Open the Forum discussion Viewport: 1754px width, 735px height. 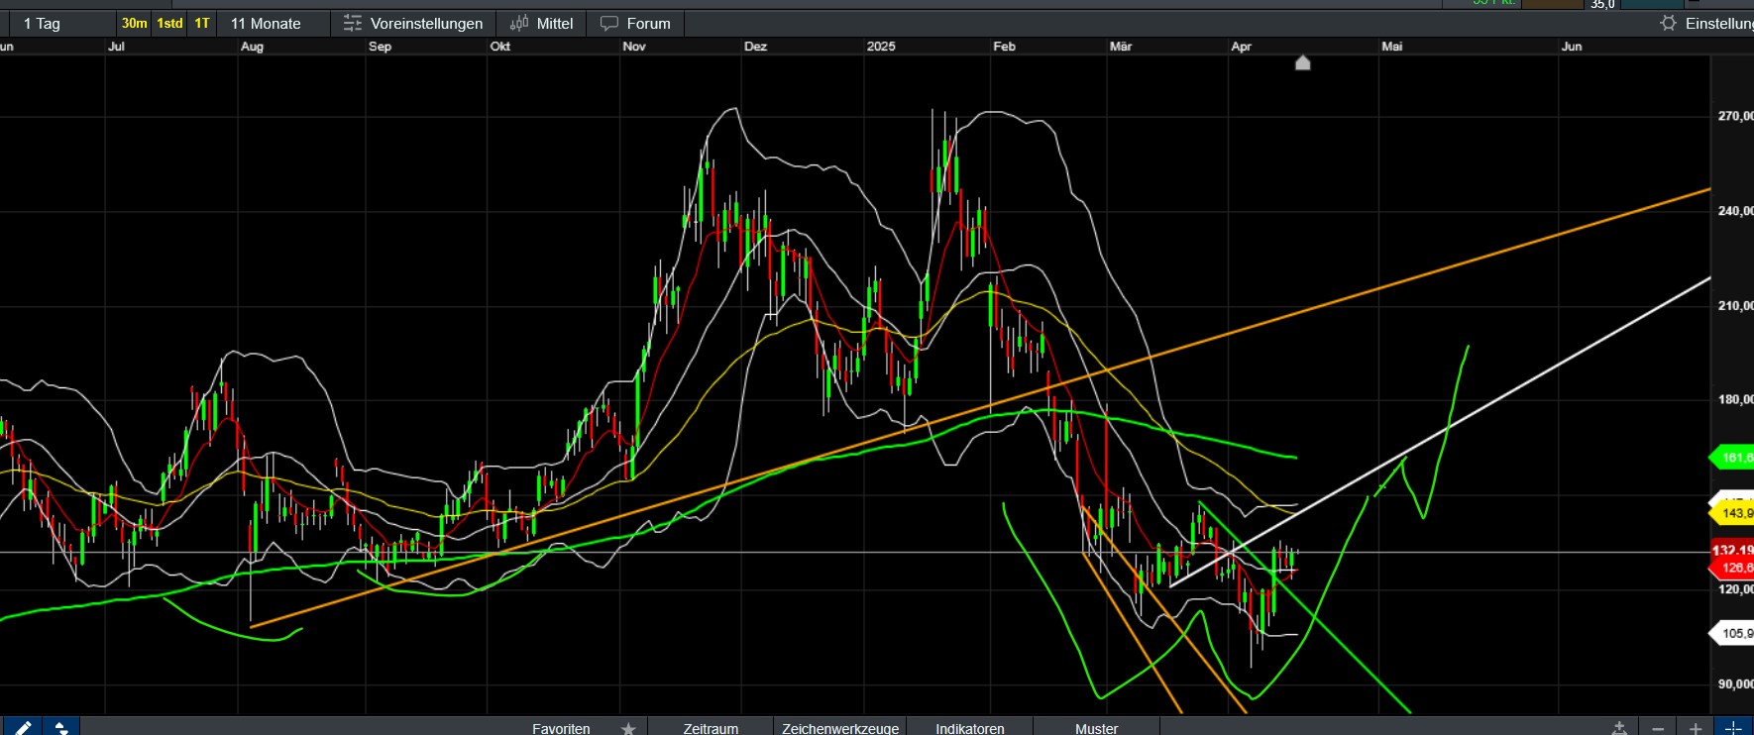point(635,23)
